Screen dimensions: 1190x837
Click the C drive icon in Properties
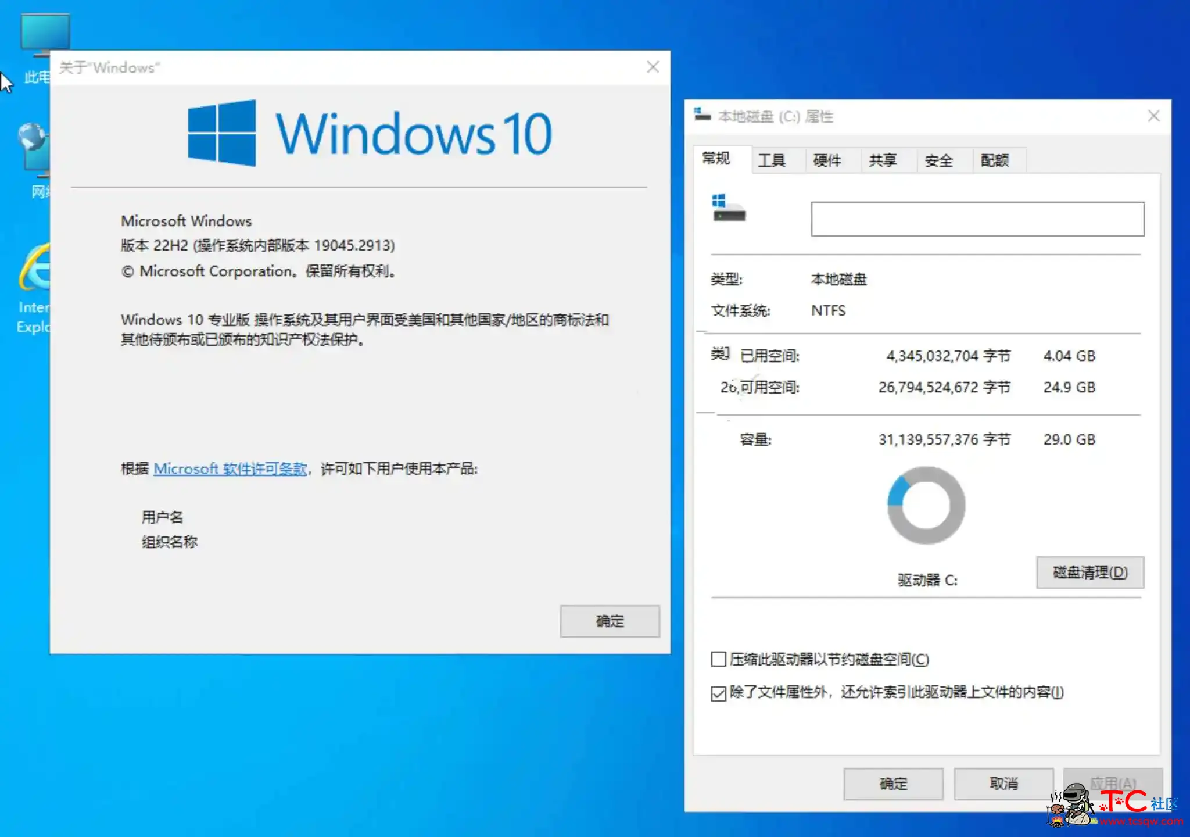click(x=729, y=209)
